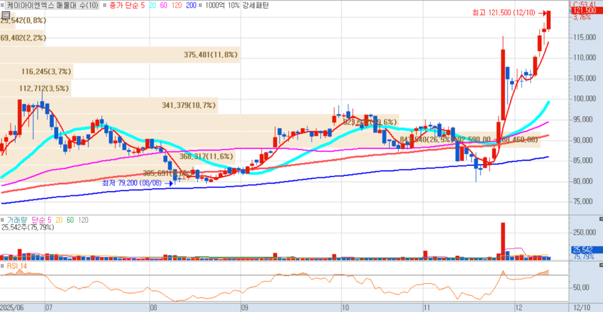The height and width of the screenshot is (312, 603).
Task: Click the 12/10 date label at bottom right
Action: [581, 308]
